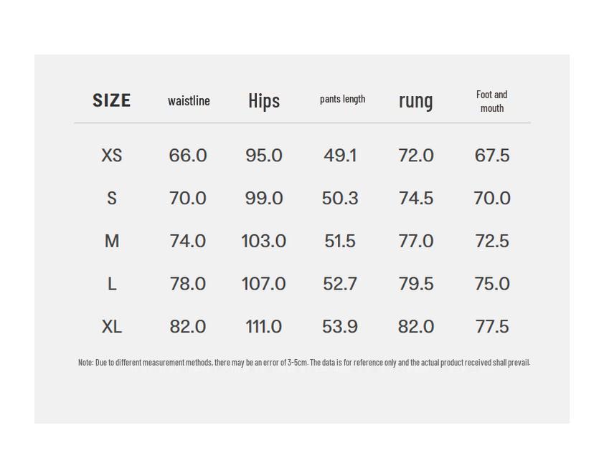The height and width of the screenshot is (453, 604).
Task: Click the waistline value 78.0
Action: point(188,284)
